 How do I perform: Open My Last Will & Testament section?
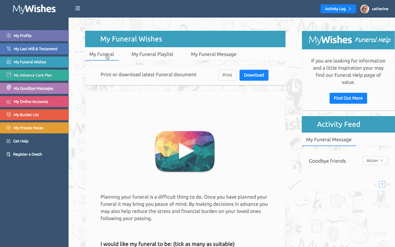pos(34,49)
